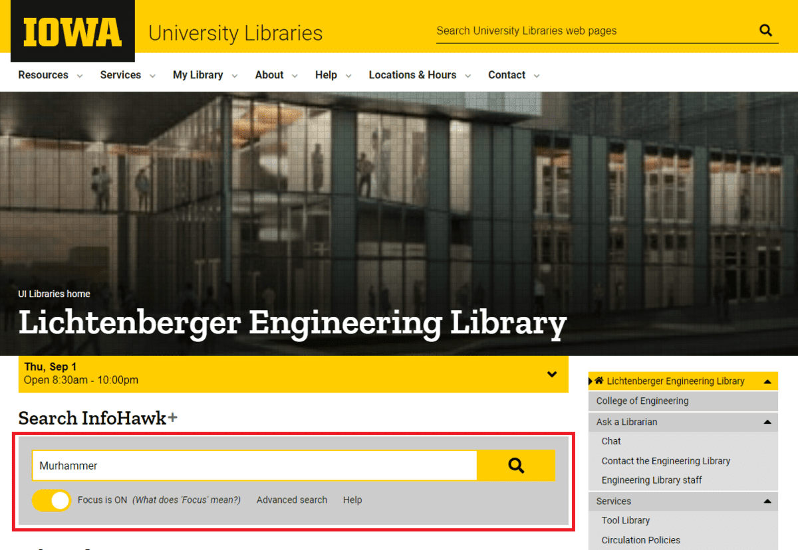The image size is (798, 550).
Task: Toggle the Focus switch off
Action: (x=51, y=500)
